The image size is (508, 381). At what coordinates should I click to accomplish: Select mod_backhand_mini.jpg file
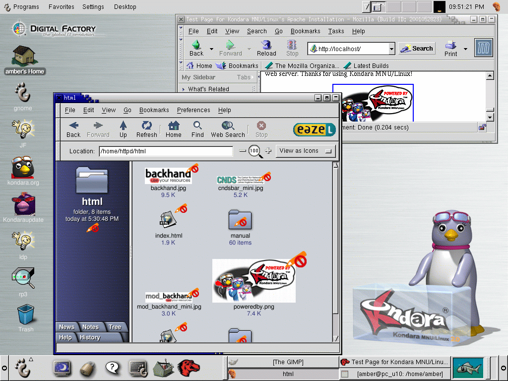tap(169, 297)
